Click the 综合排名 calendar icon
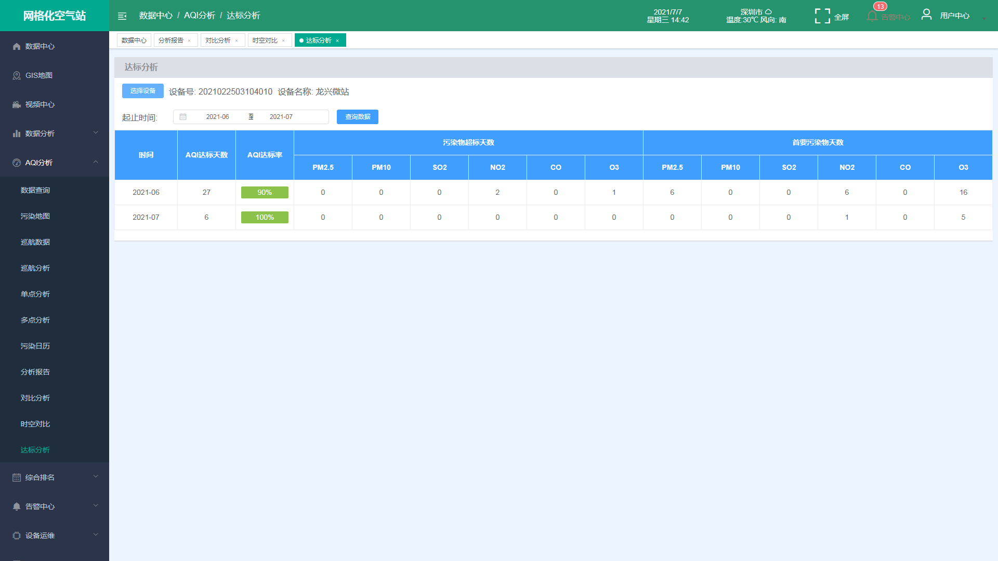The image size is (998, 561). 17,477
